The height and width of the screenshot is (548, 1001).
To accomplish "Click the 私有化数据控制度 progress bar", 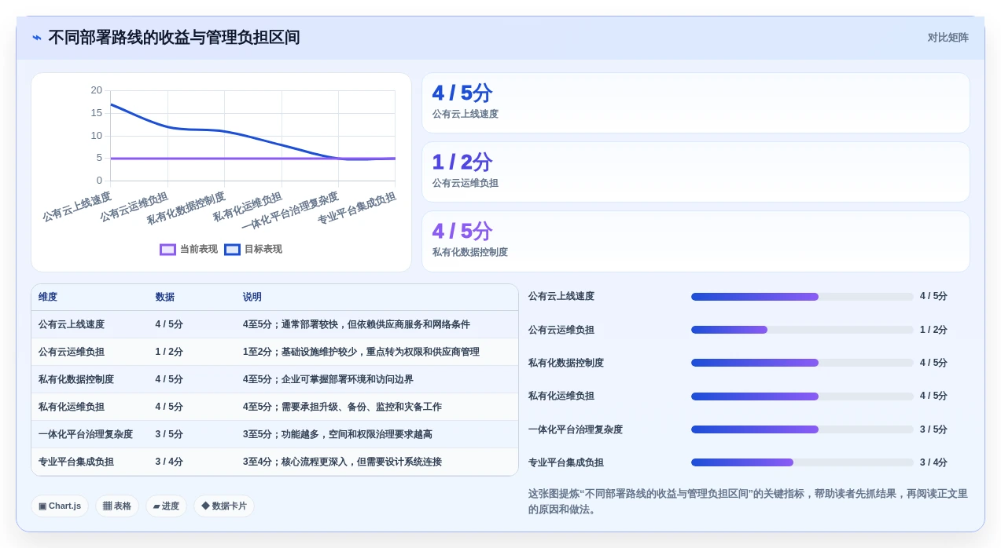I will pos(802,363).
